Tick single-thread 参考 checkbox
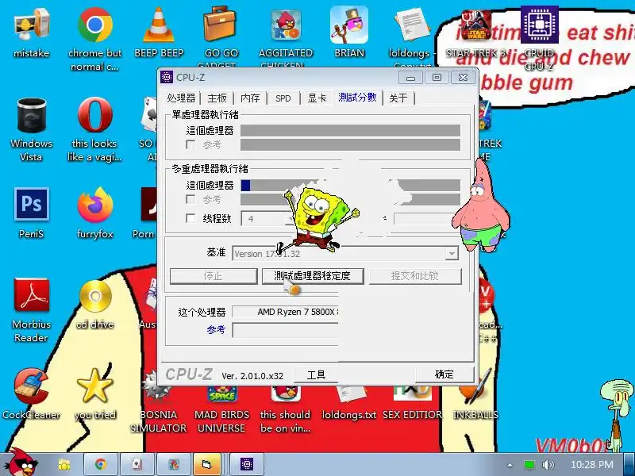 pos(190,144)
